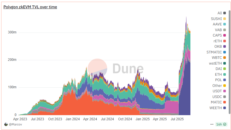Click the 16h refresh status badge
The image size is (231, 130).
(221, 124)
